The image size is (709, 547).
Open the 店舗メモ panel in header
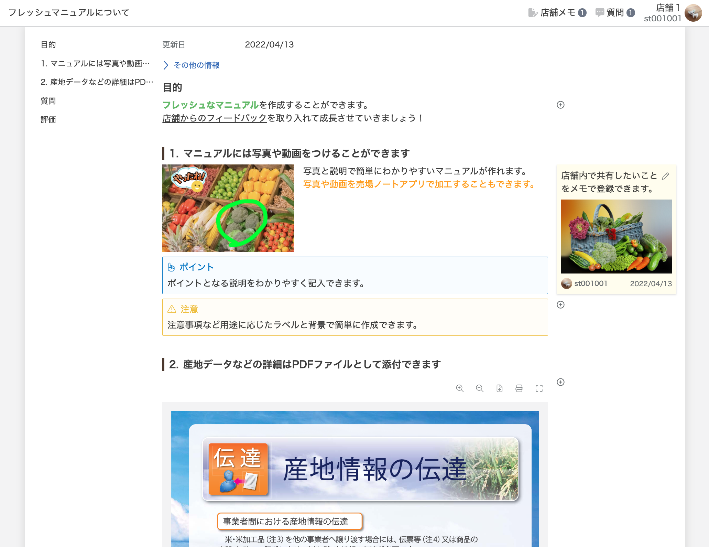pyautogui.click(x=557, y=13)
